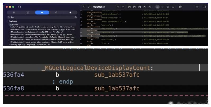The image size is (211, 107).
Task: Select '[Gesture %{public}ld] Loaded Preferences' string
Action: coord(42,27)
